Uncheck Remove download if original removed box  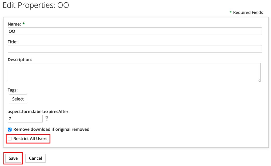10,129
